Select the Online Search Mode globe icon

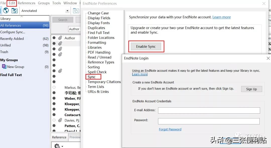pos(6,11)
